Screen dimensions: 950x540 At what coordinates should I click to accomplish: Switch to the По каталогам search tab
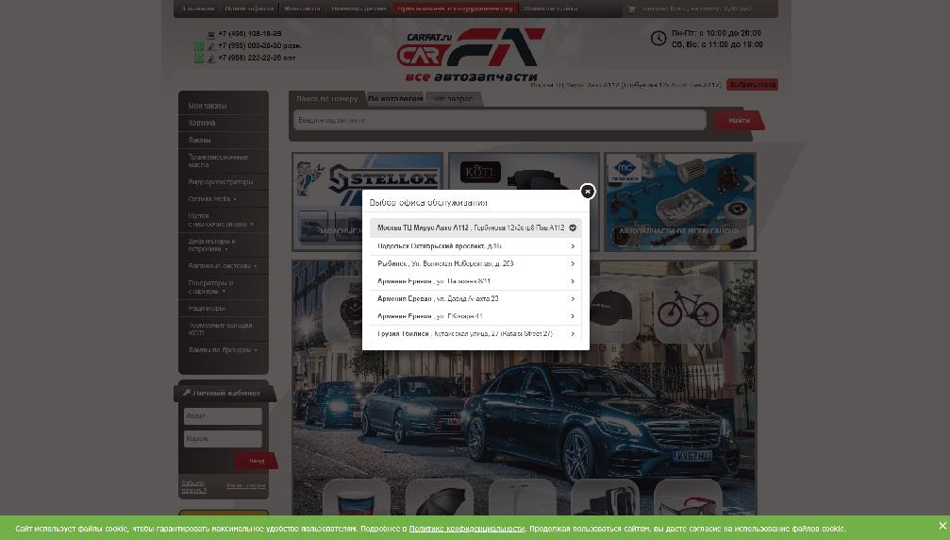pyautogui.click(x=395, y=98)
